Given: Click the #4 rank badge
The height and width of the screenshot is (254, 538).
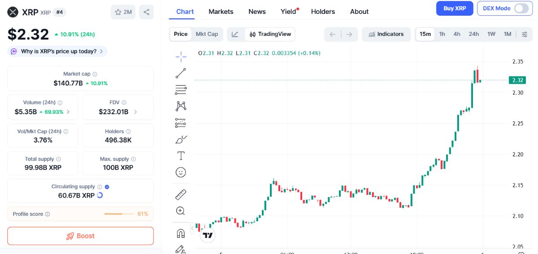Looking at the screenshot, I should coord(60,12).
